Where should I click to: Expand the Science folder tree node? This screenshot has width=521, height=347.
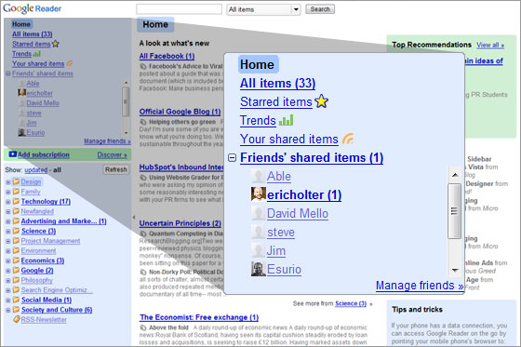coord(8,232)
